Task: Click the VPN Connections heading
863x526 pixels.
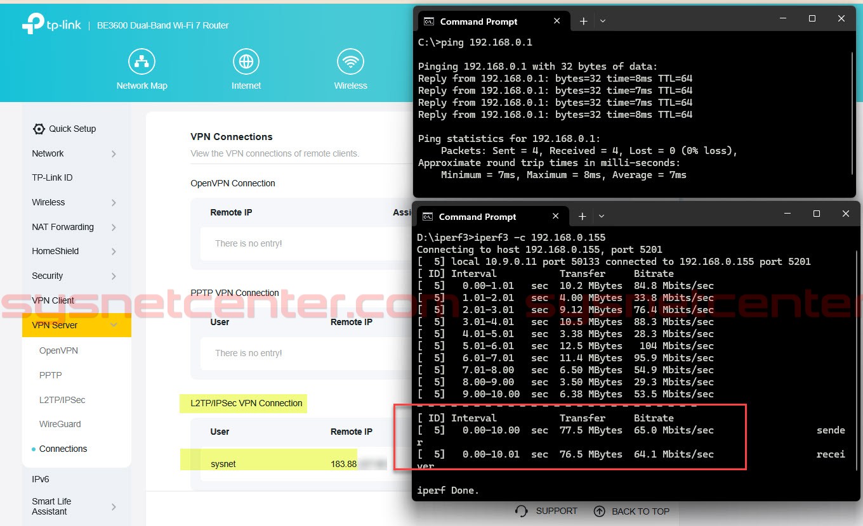Action: [232, 136]
